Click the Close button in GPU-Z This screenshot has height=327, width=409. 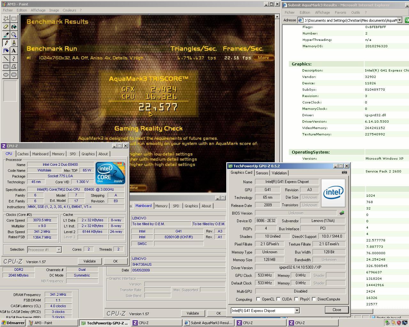click(x=337, y=310)
